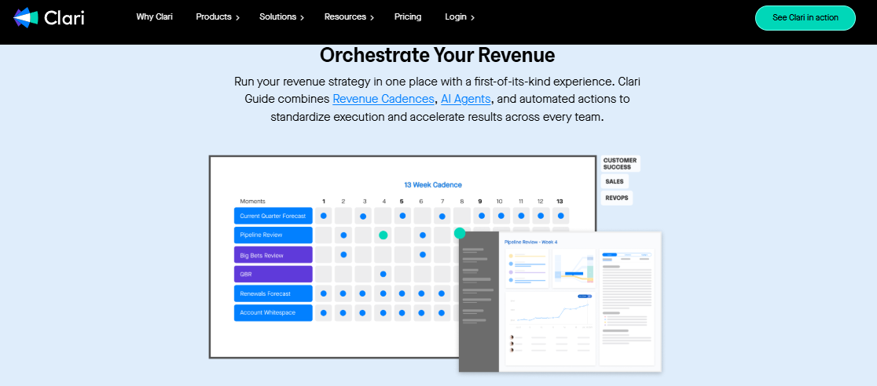
Task: Click See Clari in action button
Action: pos(805,18)
